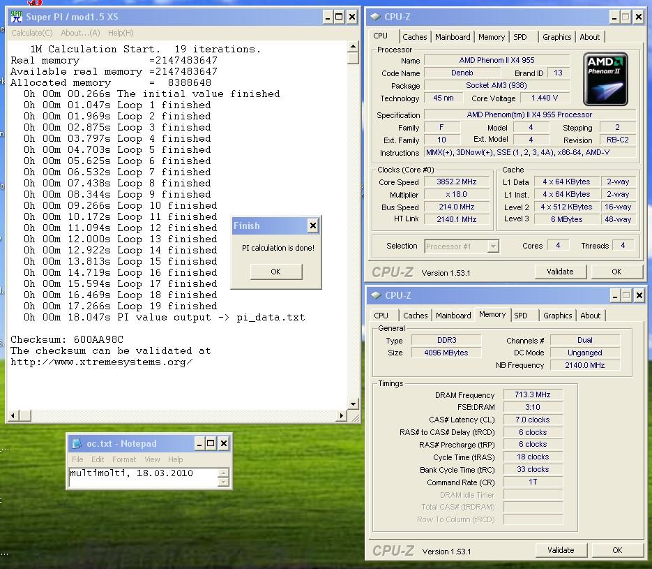The image size is (652, 569).
Task: Minimize the upper CPU-Z window
Action: click(614, 17)
